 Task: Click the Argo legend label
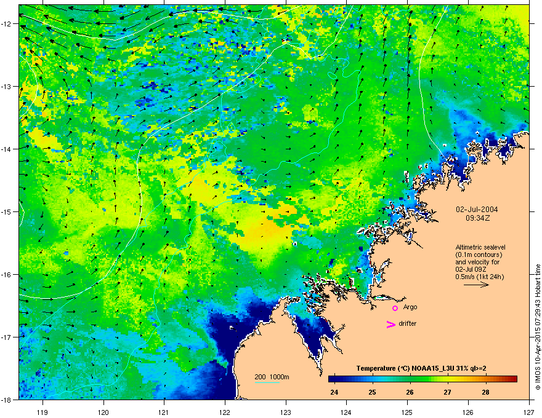pos(410,307)
